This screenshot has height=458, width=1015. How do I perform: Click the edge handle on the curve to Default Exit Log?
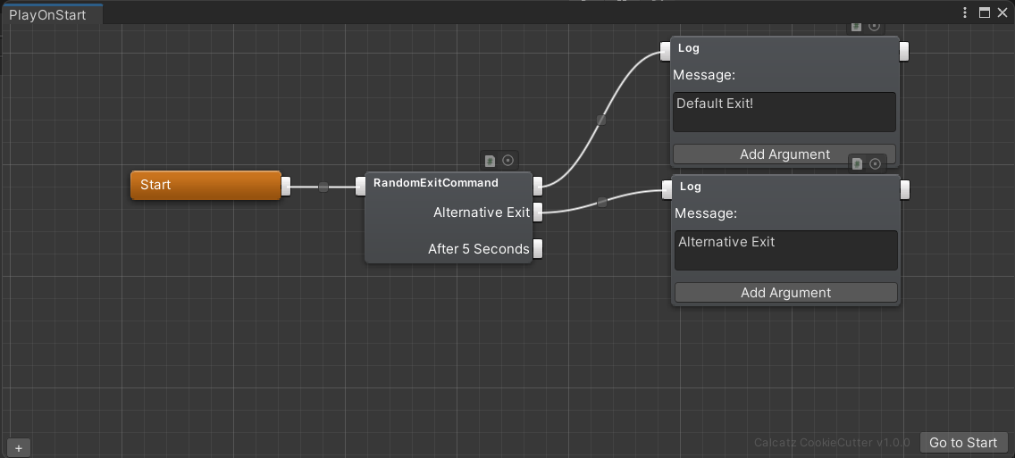click(601, 120)
